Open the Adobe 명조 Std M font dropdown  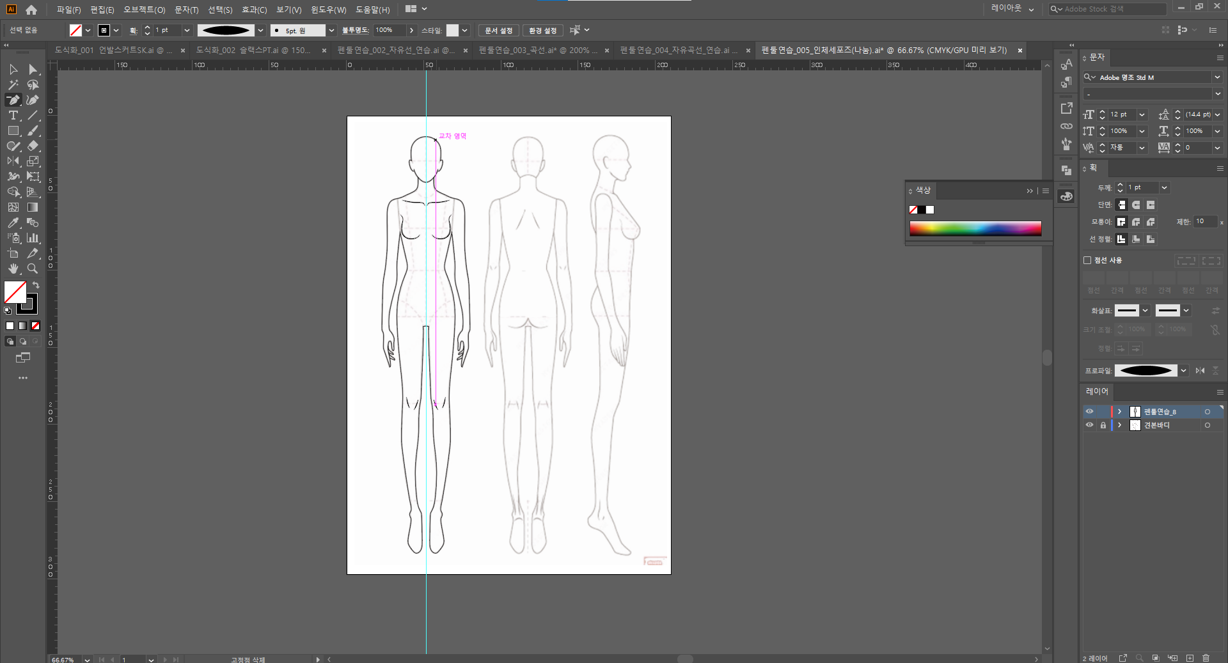point(1216,77)
